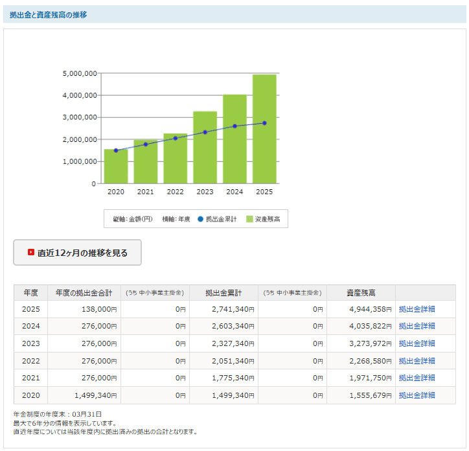Click the 2025 blue data point on line

pos(264,123)
